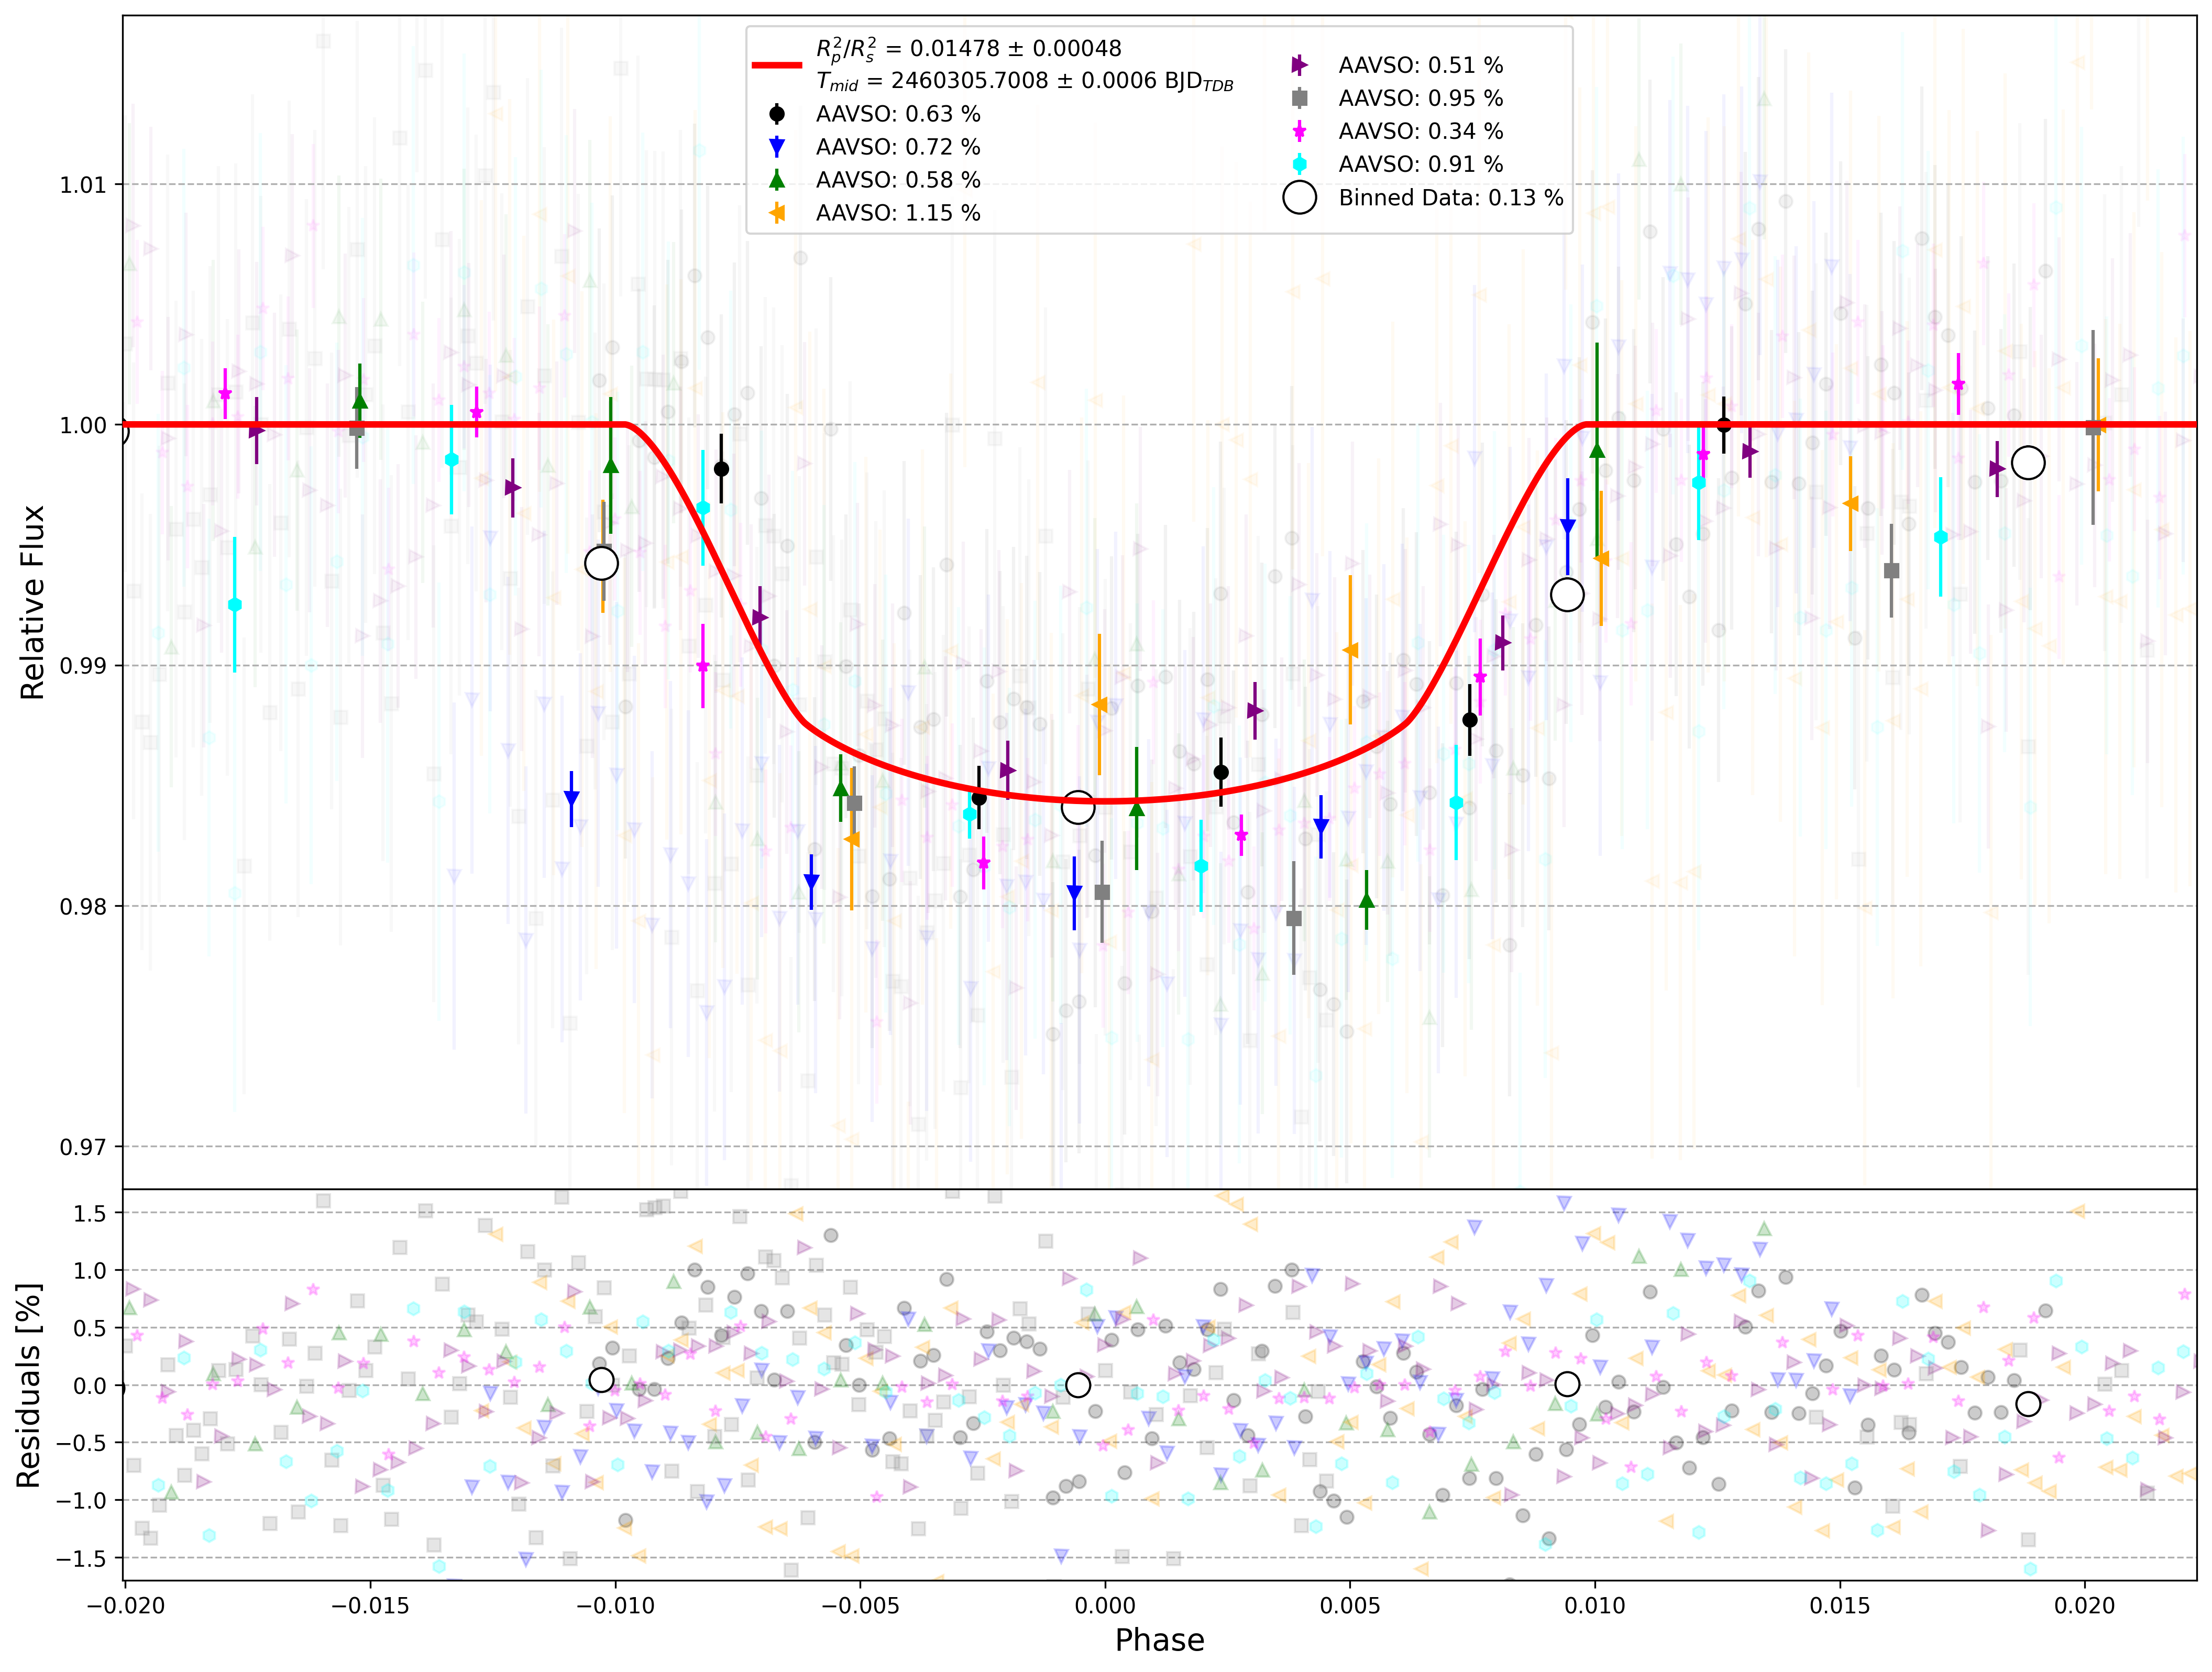Click residual tick label 1.5
Viewport: 2212px width, 1672px height.
click(x=90, y=1214)
